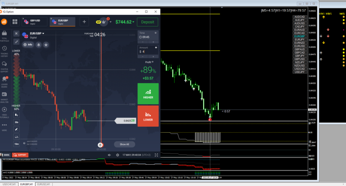Click Show All button on chart
This screenshot has height=186, width=346.
[x=124, y=144]
